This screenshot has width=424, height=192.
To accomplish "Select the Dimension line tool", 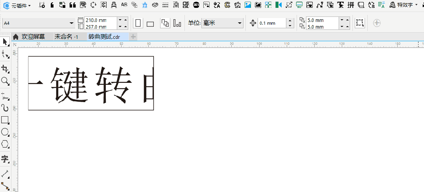I will coord(5,174).
